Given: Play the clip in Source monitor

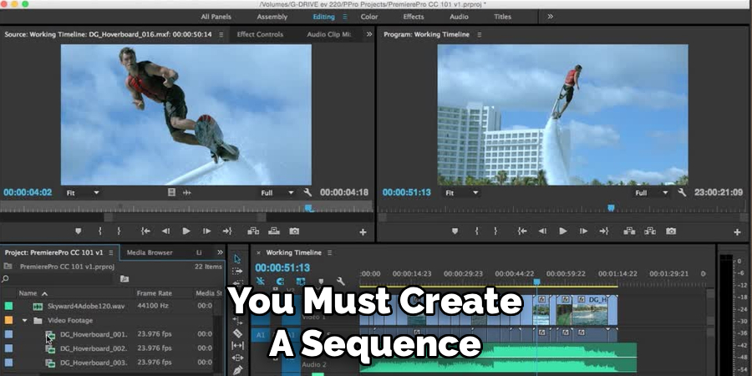Looking at the screenshot, I should pos(186,231).
